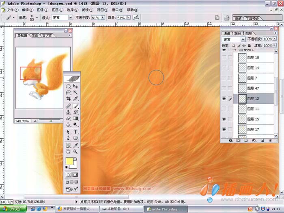284x213 pixels.
Task: Switch to the 直方图 tab
Action: (47, 36)
